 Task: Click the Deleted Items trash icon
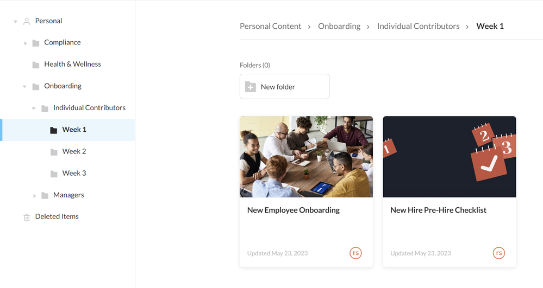[x=27, y=217]
